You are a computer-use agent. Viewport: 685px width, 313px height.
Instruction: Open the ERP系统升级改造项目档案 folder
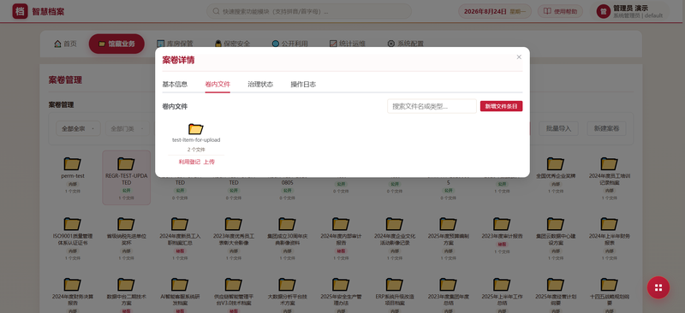(395, 284)
